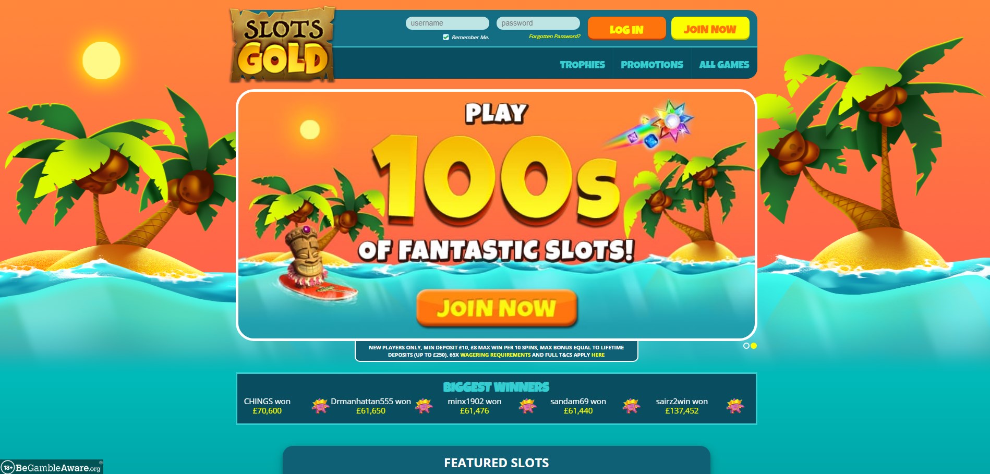The width and height of the screenshot is (990, 474).
Task: Click the Slots Gold logo
Action: pos(282,44)
